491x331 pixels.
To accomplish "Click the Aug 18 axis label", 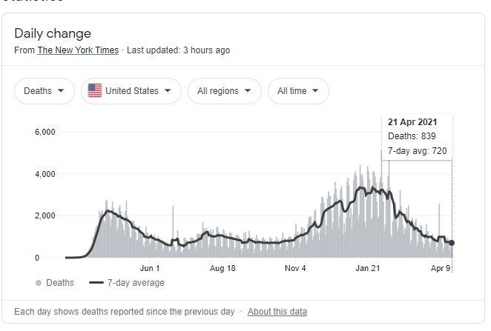I will 223,268.
